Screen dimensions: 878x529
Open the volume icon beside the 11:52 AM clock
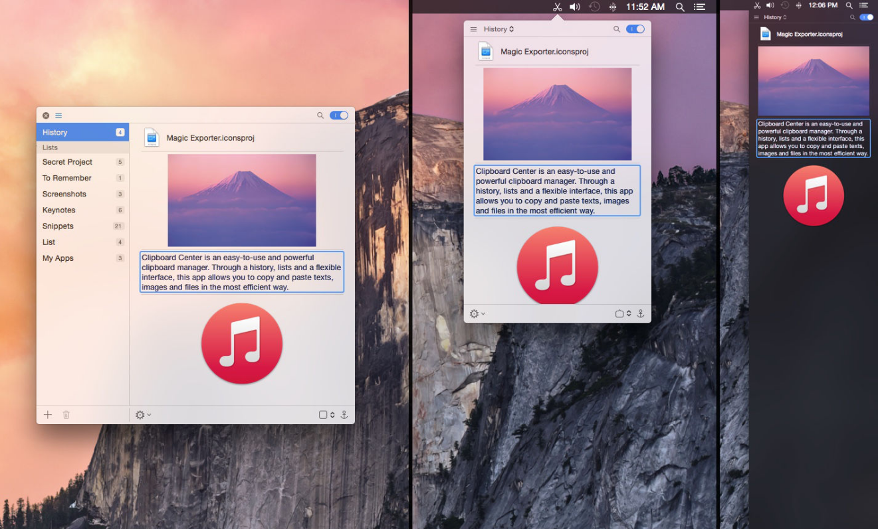575,7
